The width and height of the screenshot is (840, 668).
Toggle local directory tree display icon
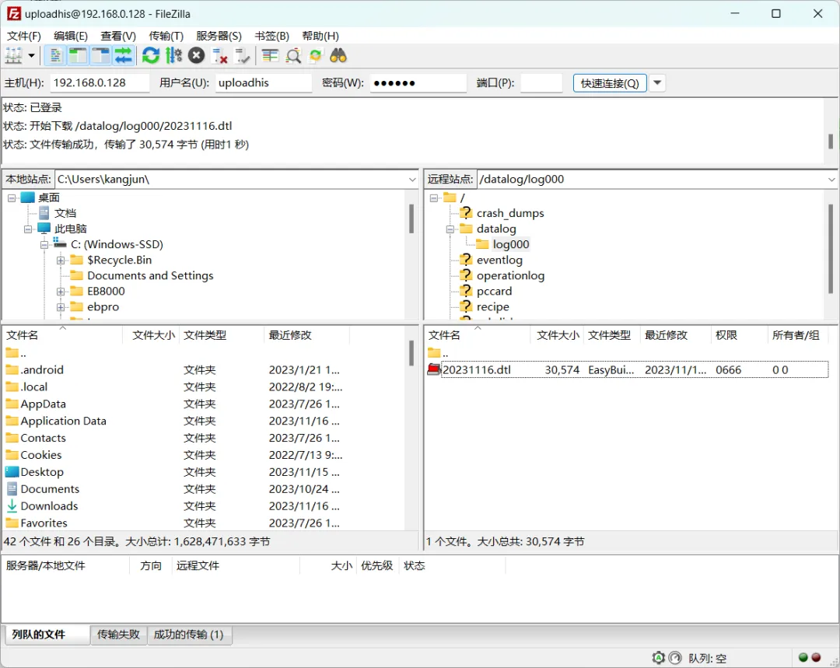pyautogui.click(x=78, y=55)
